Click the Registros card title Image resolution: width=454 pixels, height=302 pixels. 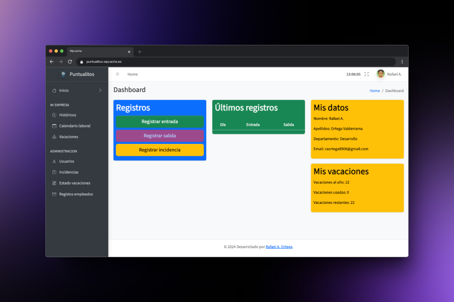click(133, 108)
